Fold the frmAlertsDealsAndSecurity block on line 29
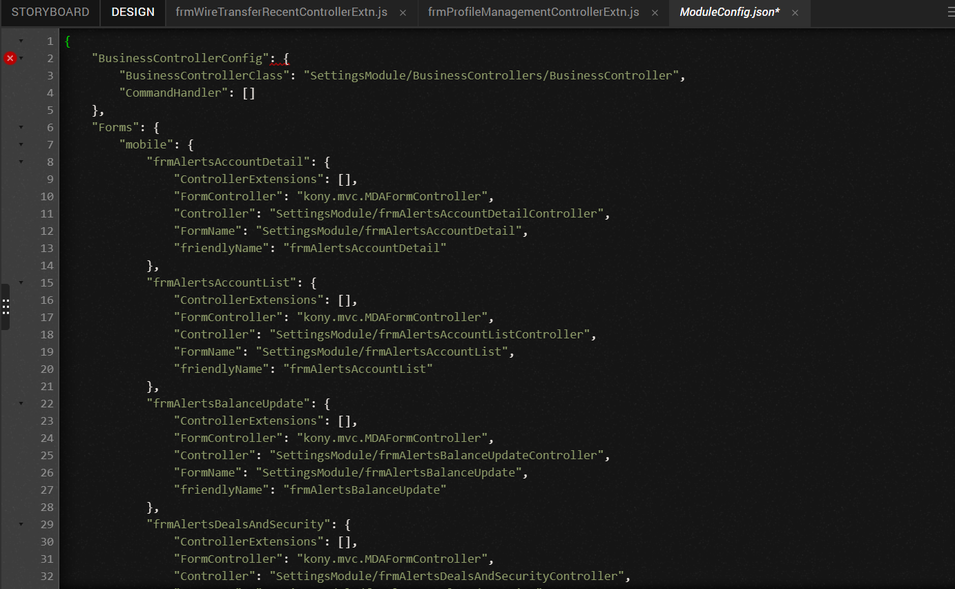Screen dimensions: 955x589 coord(21,525)
